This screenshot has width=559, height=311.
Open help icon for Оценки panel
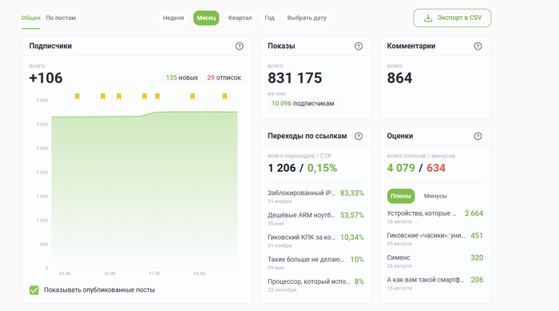click(478, 136)
